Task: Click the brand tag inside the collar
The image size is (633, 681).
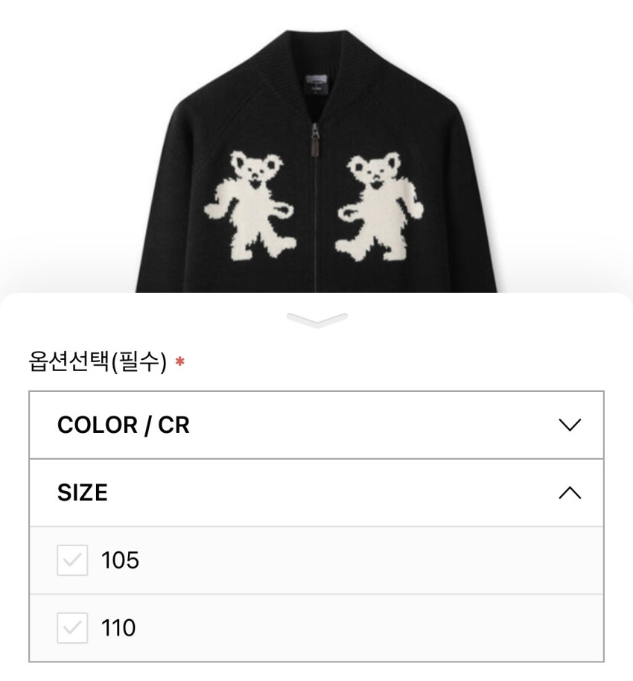Action: pyautogui.click(x=316, y=79)
